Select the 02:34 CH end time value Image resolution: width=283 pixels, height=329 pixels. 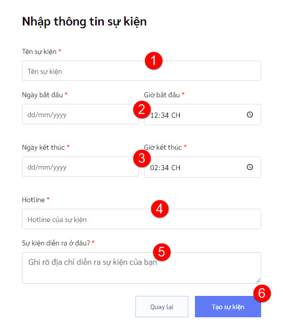pos(165,168)
